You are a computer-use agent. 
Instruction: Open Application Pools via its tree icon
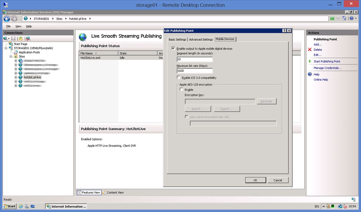(x=16, y=52)
